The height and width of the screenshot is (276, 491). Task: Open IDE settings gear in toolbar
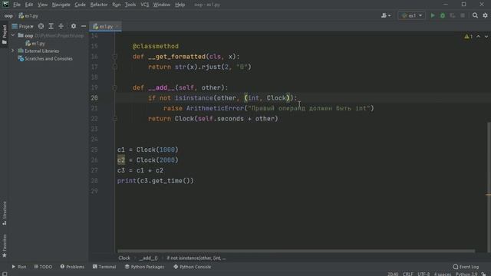485,15
